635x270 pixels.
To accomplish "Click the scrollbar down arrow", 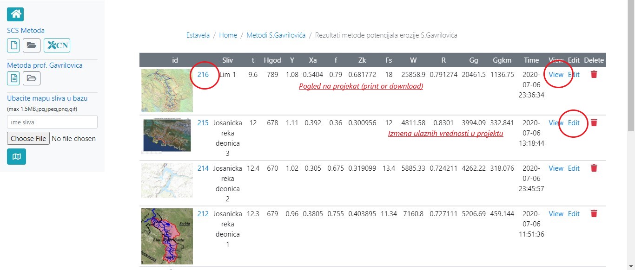I will click(631, 266).
